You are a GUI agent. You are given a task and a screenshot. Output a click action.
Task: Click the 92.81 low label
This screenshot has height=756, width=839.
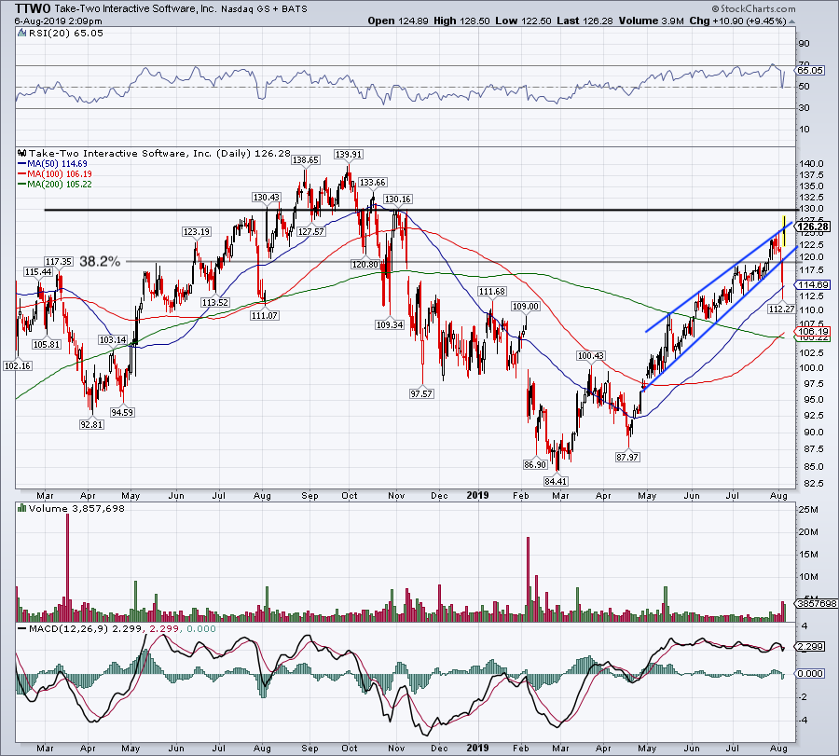tap(91, 425)
